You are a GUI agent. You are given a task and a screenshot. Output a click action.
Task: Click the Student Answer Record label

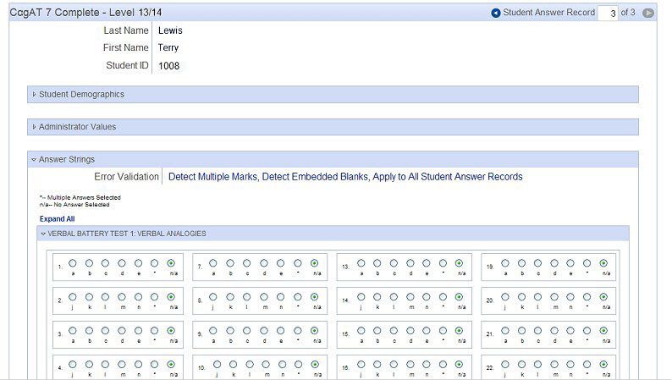point(548,13)
